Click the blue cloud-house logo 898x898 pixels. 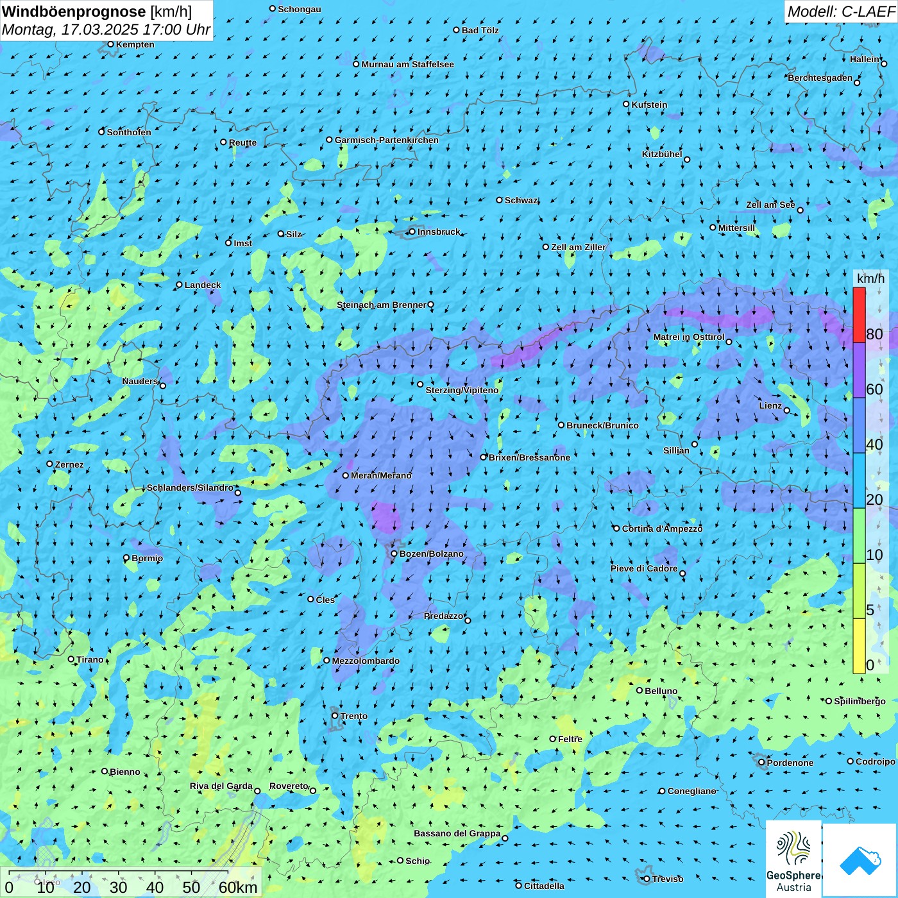coord(860,860)
